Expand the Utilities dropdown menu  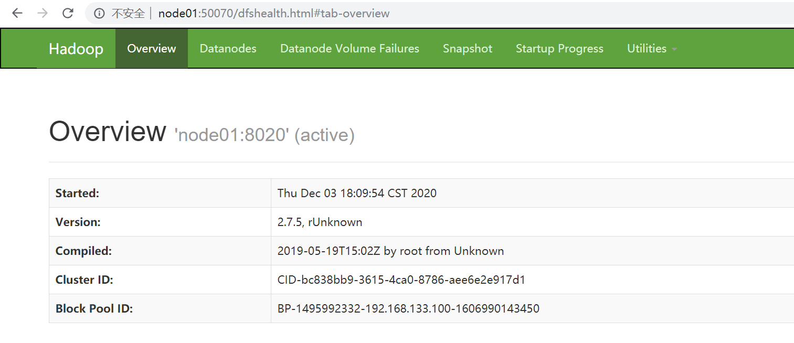pyautogui.click(x=652, y=48)
